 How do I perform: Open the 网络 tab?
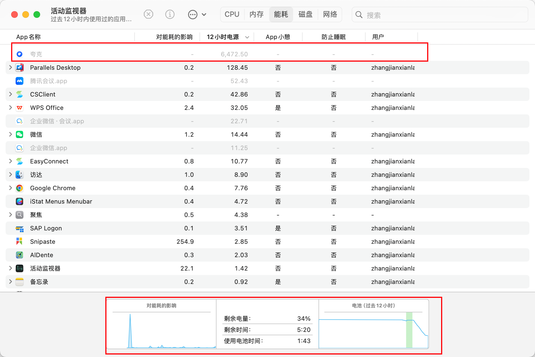tap(330, 14)
